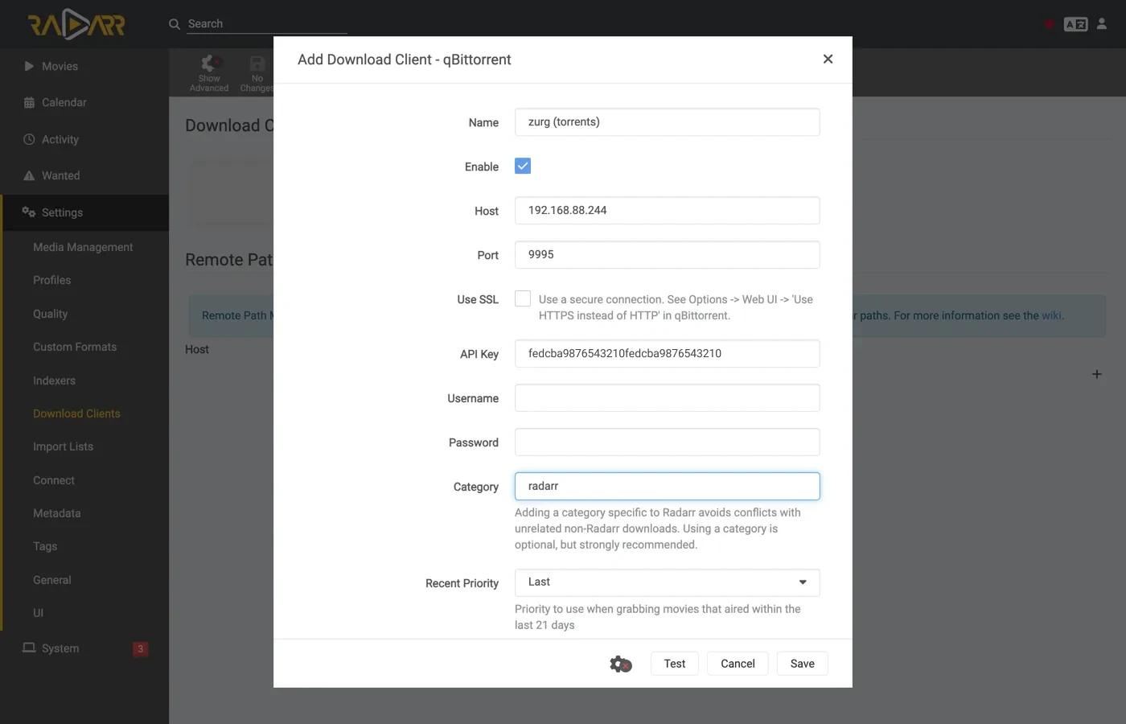Viewport: 1126px width, 724px height.
Task: Click the Port input field
Action: click(668, 255)
